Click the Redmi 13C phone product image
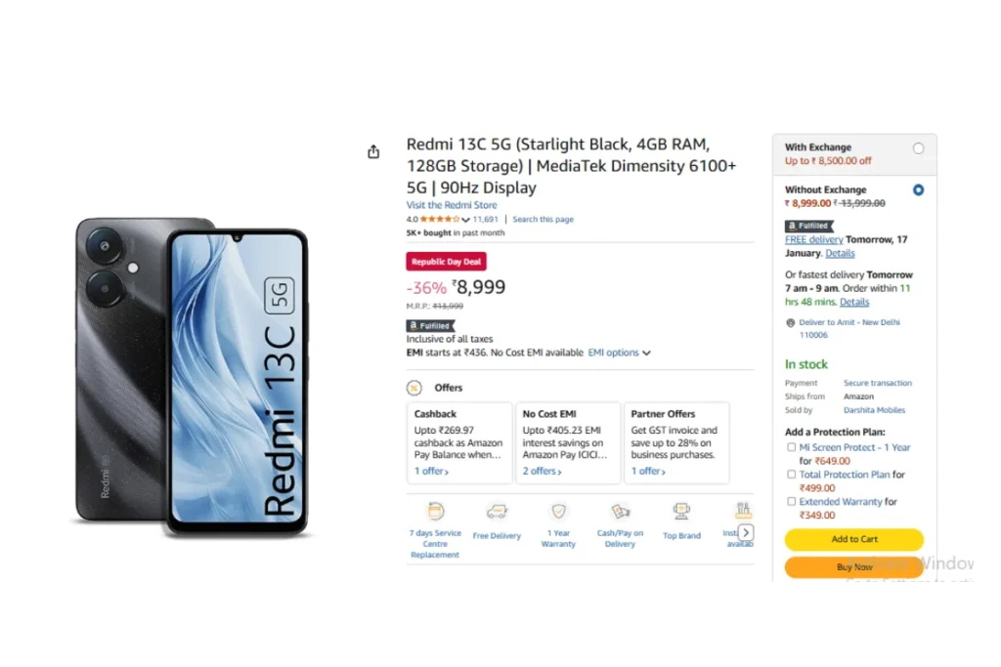This screenshot has width=1001, height=667. 192,378
